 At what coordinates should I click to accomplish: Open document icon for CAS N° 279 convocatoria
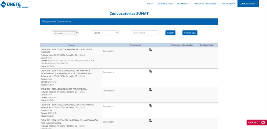coord(150,50)
